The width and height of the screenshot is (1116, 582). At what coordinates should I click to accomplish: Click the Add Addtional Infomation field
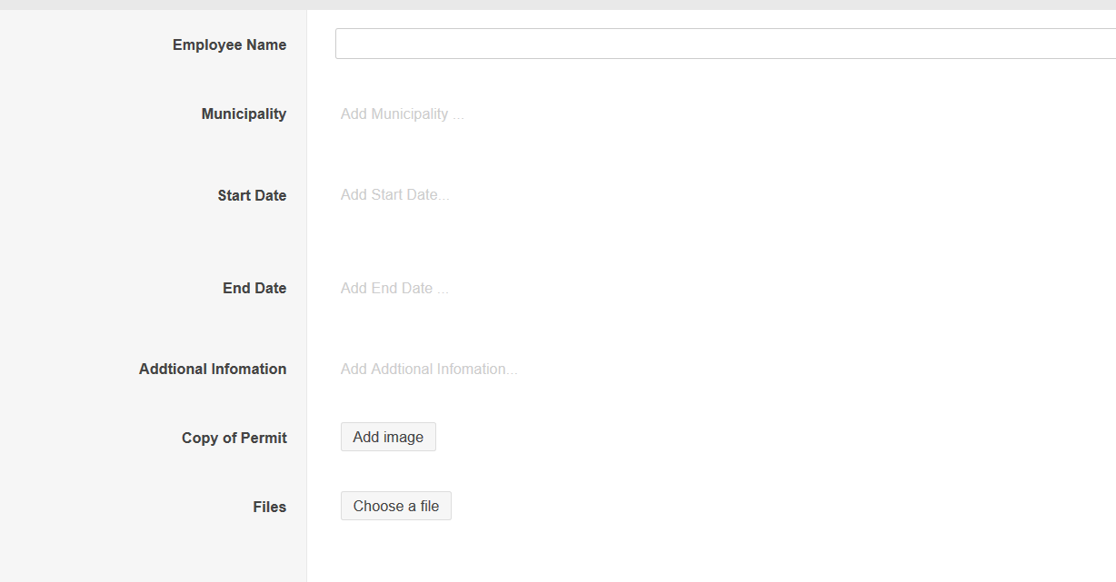coord(429,370)
